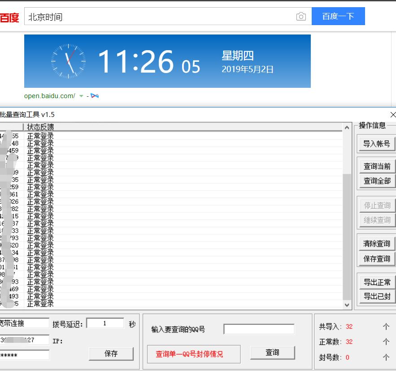Image resolution: width=396 pixels, height=371 pixels.
Task: Click the QQ number query input box
Action: click(259, 329)
